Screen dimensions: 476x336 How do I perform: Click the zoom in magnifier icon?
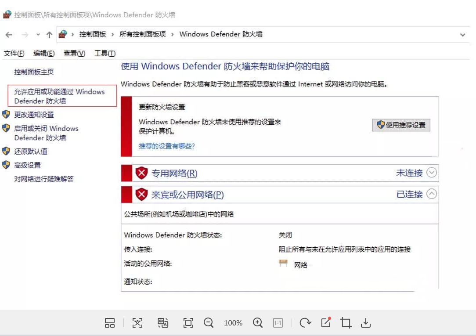[257, 323]
